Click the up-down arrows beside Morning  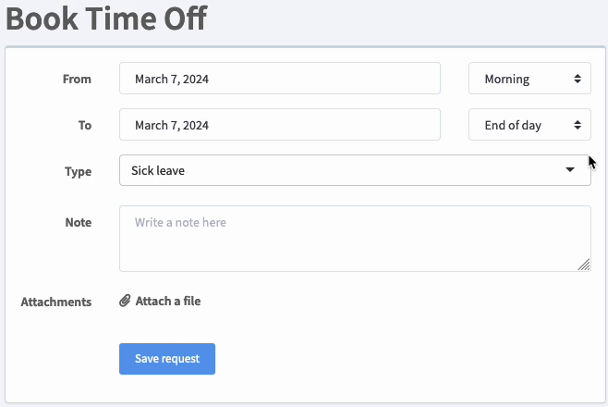(x=578, y=79)
